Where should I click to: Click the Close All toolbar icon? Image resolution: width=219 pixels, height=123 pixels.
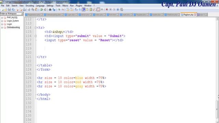tap(21, 10)
